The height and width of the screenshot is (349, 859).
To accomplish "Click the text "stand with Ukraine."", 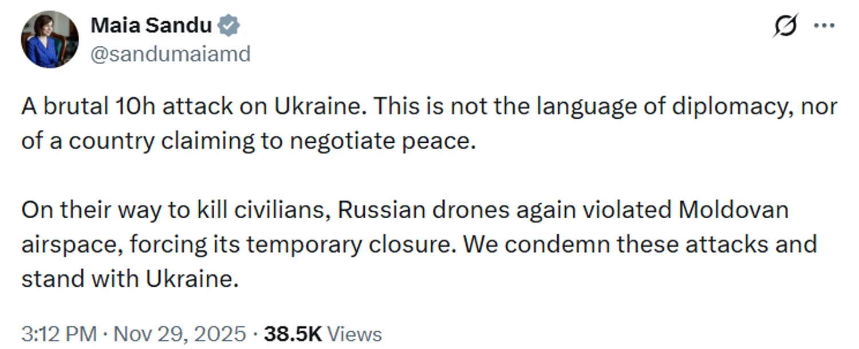I will [x=129, y=279].
